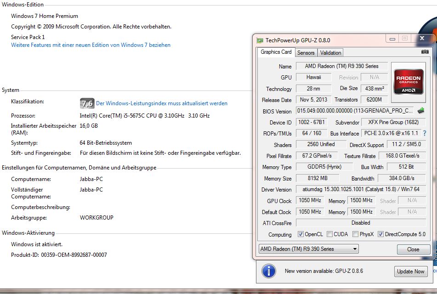
Task: Click 'New version available: GPU-Z 0.8.6' text
Action: [x=324, y=271]
